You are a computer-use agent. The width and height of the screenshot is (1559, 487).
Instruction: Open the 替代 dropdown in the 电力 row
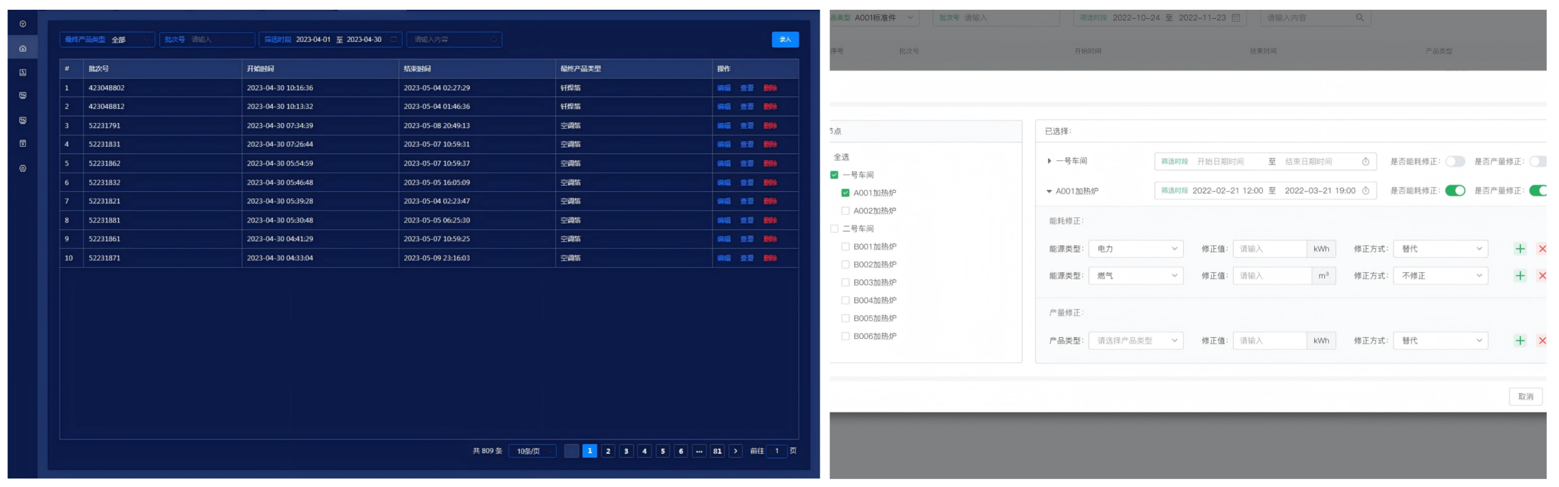coord(1440,249)
